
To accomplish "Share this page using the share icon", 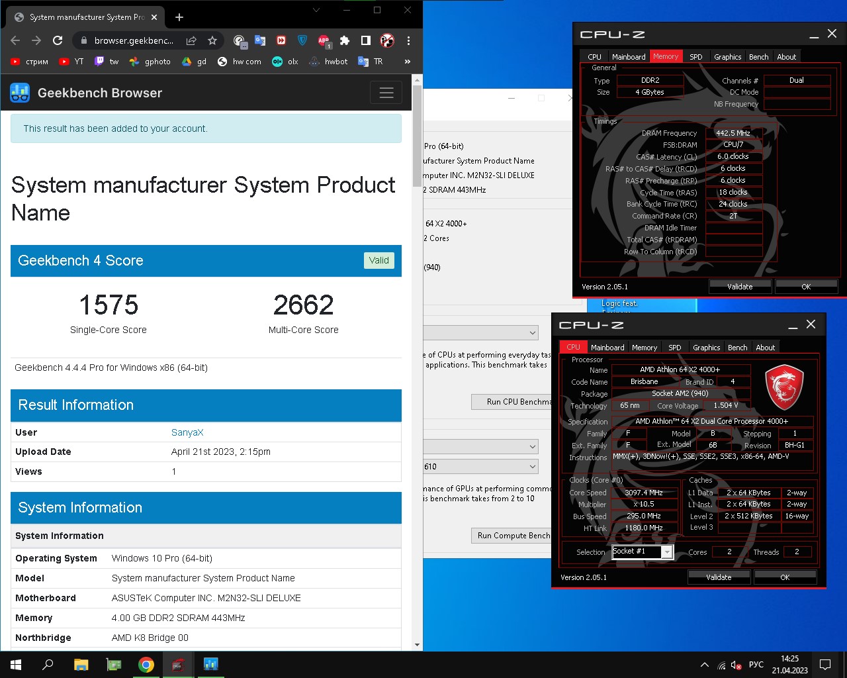I will point(191,40).
